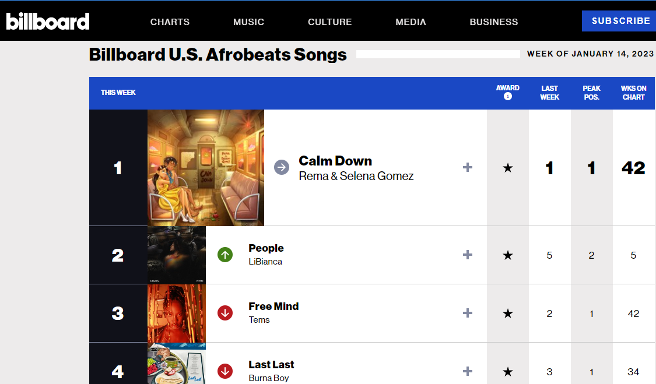The width and height of the screenshot is (656, 384).
Task: Click the award star for Calm Down
Action: point(508,168)
